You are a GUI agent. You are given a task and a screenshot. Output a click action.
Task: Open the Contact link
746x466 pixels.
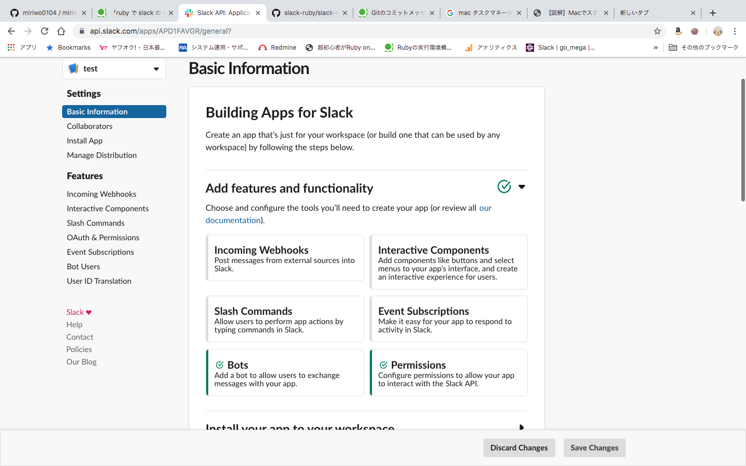tap(80, 337)
